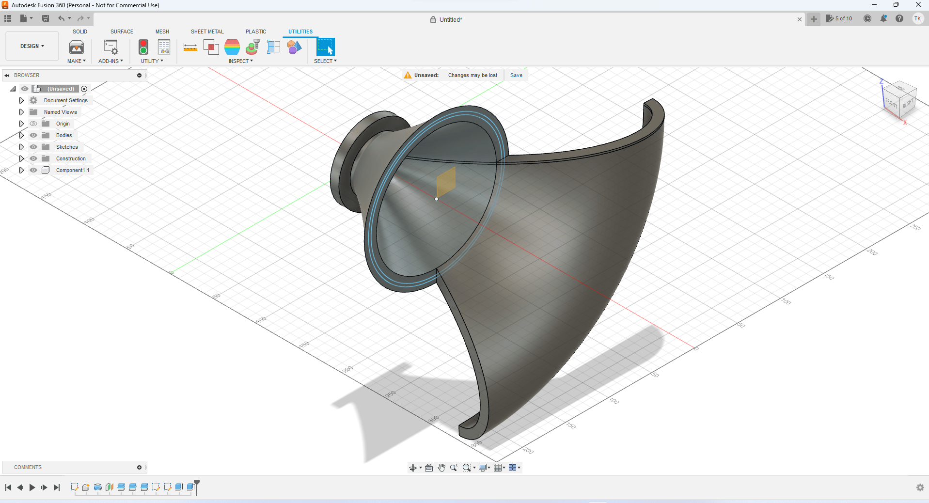
Task: Hide Component1:1 via eye icon
Action: tap(33, 170)
